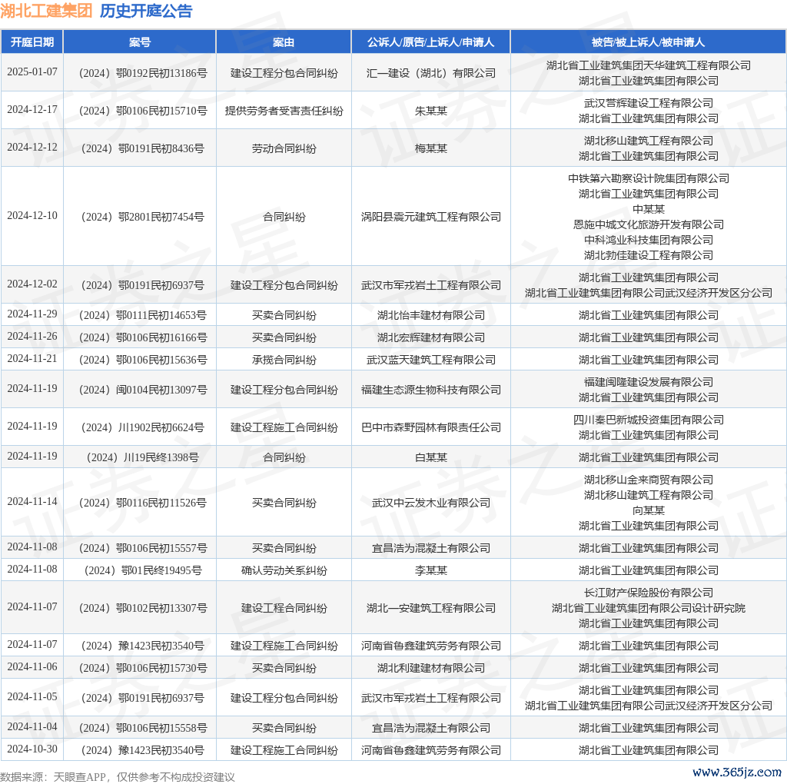Click the date 2024-12-02
This screenshot has height=784, width=787.
point(32,284)
